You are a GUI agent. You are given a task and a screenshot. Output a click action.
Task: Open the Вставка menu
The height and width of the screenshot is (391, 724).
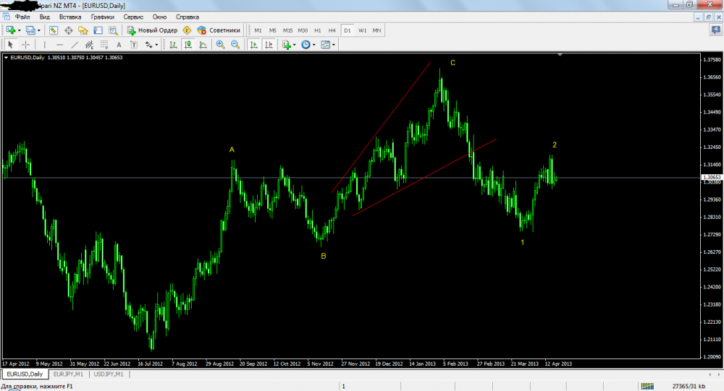pyautogui.click(x=70, y=17)
